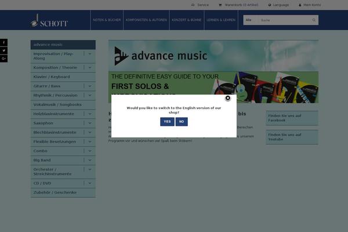Open Konzert & Bühne menu
The height and width of the screenshot is (232, 348).
click(186, 20)
